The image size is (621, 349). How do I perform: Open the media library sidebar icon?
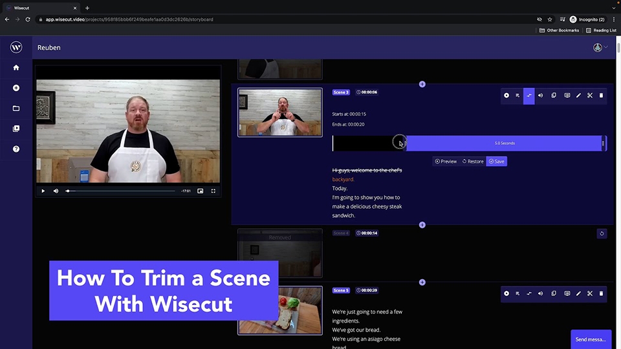click(x=16, y=129)
